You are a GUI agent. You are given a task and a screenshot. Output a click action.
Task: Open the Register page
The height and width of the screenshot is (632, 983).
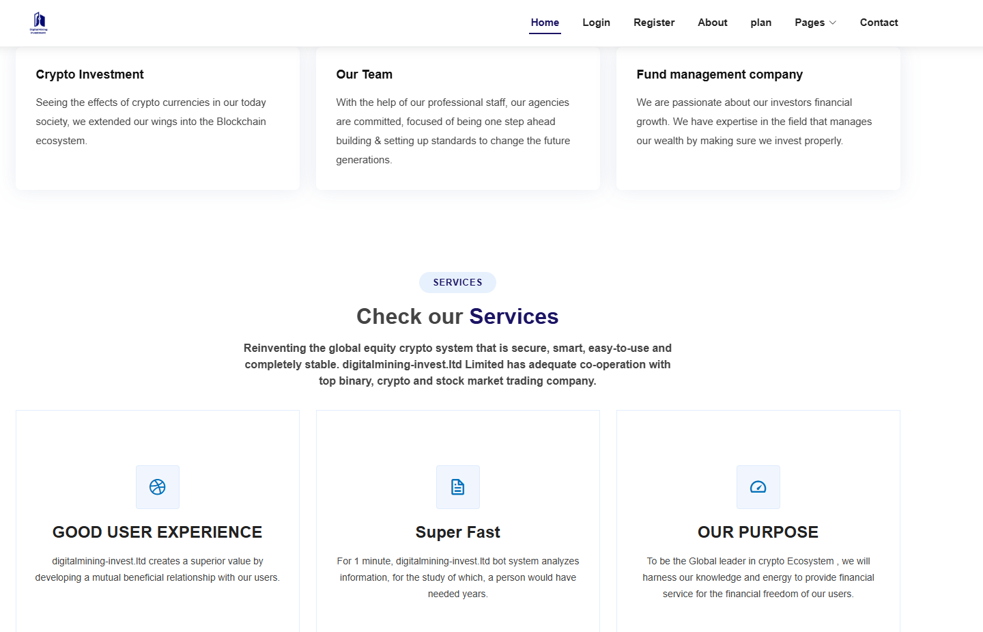point(654,23)
